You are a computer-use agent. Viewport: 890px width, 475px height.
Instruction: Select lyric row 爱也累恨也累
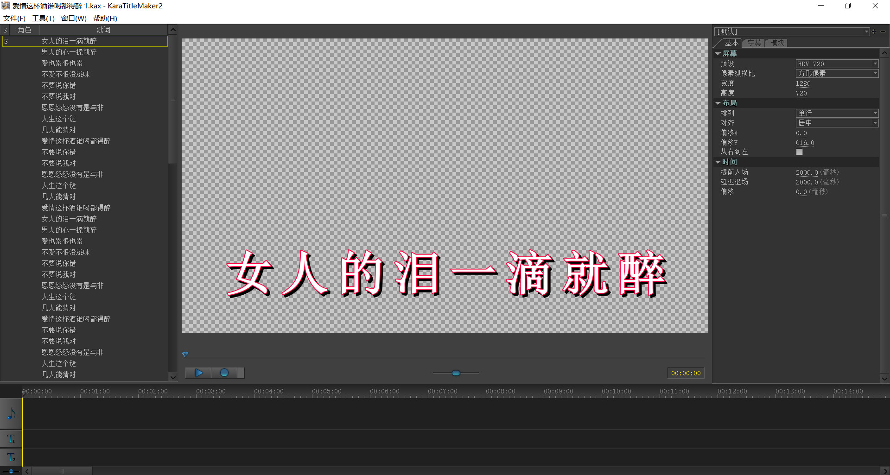coord(84,63)
